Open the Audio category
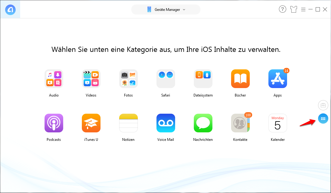This screenshot has width=331, height=193. click(x=54, y=79)
